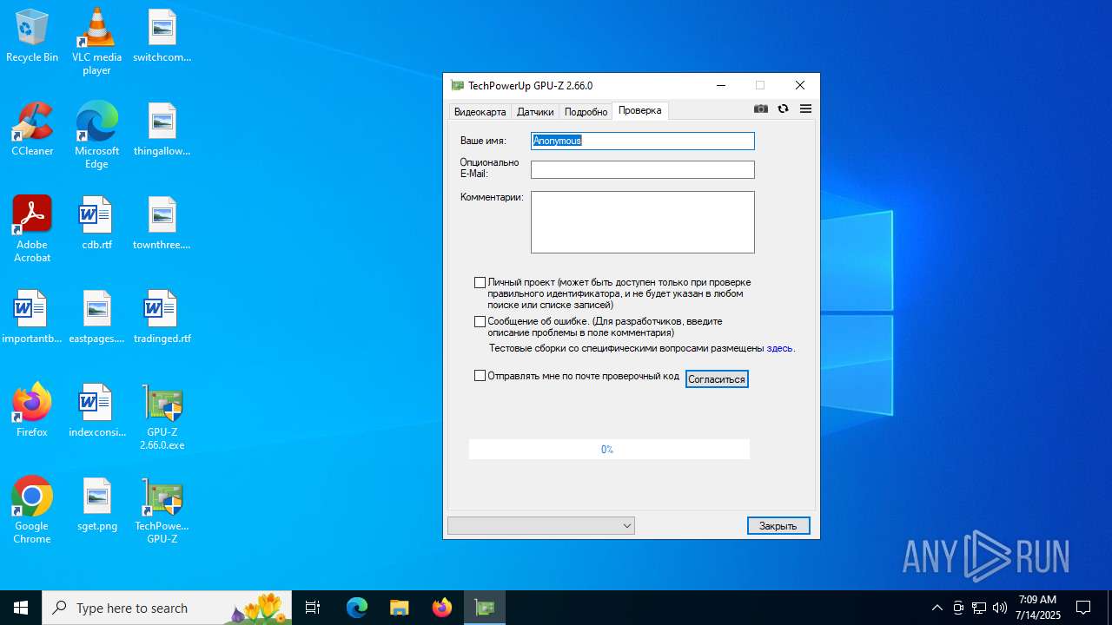1112x625 pixels.
Task: Select TechPowerUp GPU-Z desktop shortcut
Action: coord(162,510)
